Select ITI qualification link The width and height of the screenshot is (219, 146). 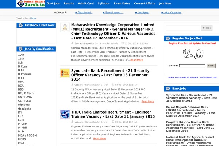(20, 112)
